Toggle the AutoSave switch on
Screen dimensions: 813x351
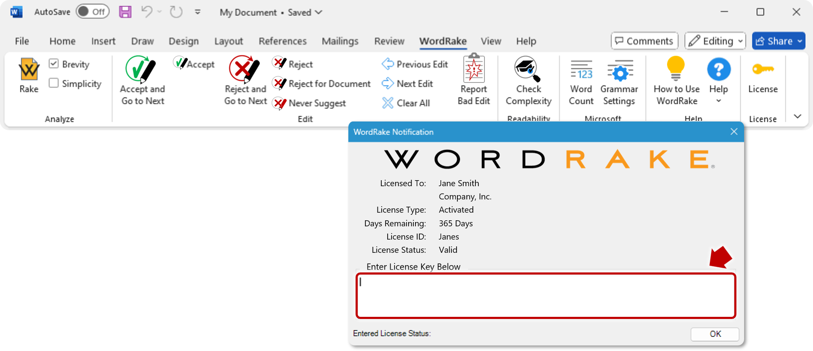pos(92,12)
